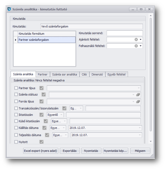Screen dimensions: 166x170
Task: Click the Excel export (nyers adat) button
Action: pos(40,151)
